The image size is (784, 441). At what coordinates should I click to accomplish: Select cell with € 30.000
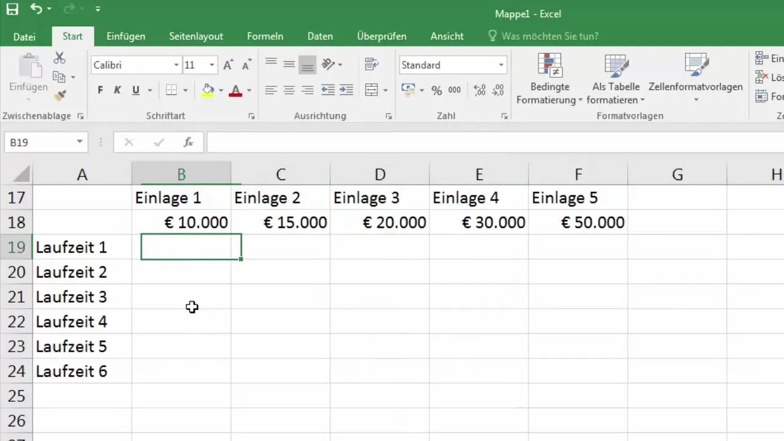479,222
